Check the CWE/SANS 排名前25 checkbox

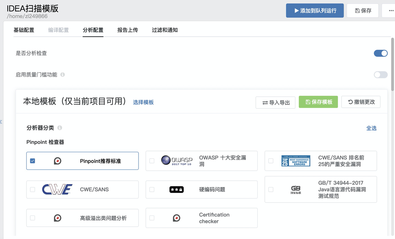(x=271, y=161)
